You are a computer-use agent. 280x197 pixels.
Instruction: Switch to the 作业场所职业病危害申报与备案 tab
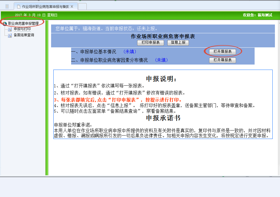[45, 6]
